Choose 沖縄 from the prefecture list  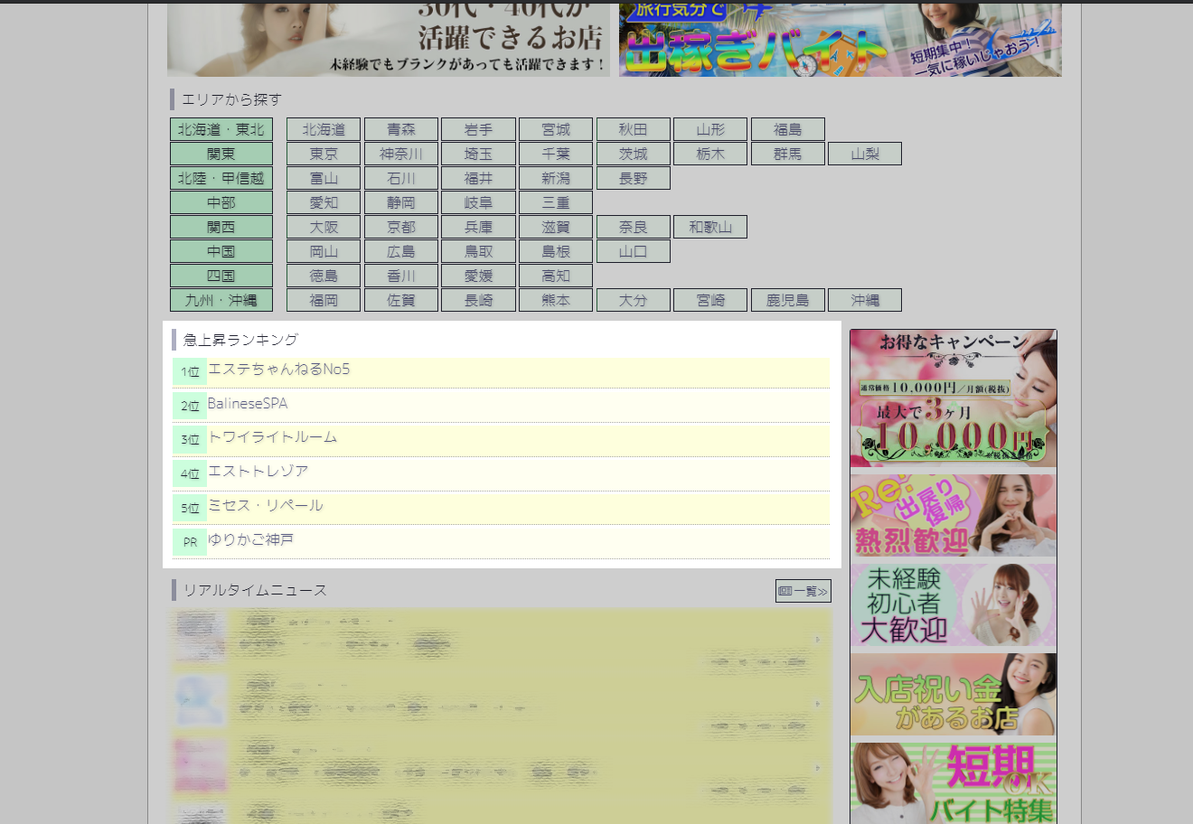[x=864, y=299]
